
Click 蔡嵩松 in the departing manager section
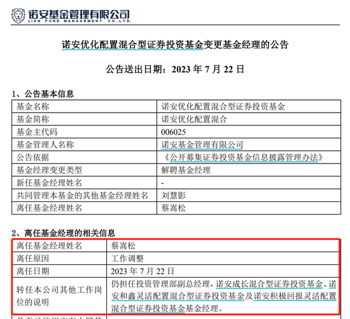coord(123,246)
